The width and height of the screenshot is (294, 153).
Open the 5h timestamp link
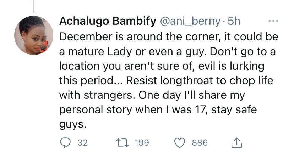click(x=234, y=21)
